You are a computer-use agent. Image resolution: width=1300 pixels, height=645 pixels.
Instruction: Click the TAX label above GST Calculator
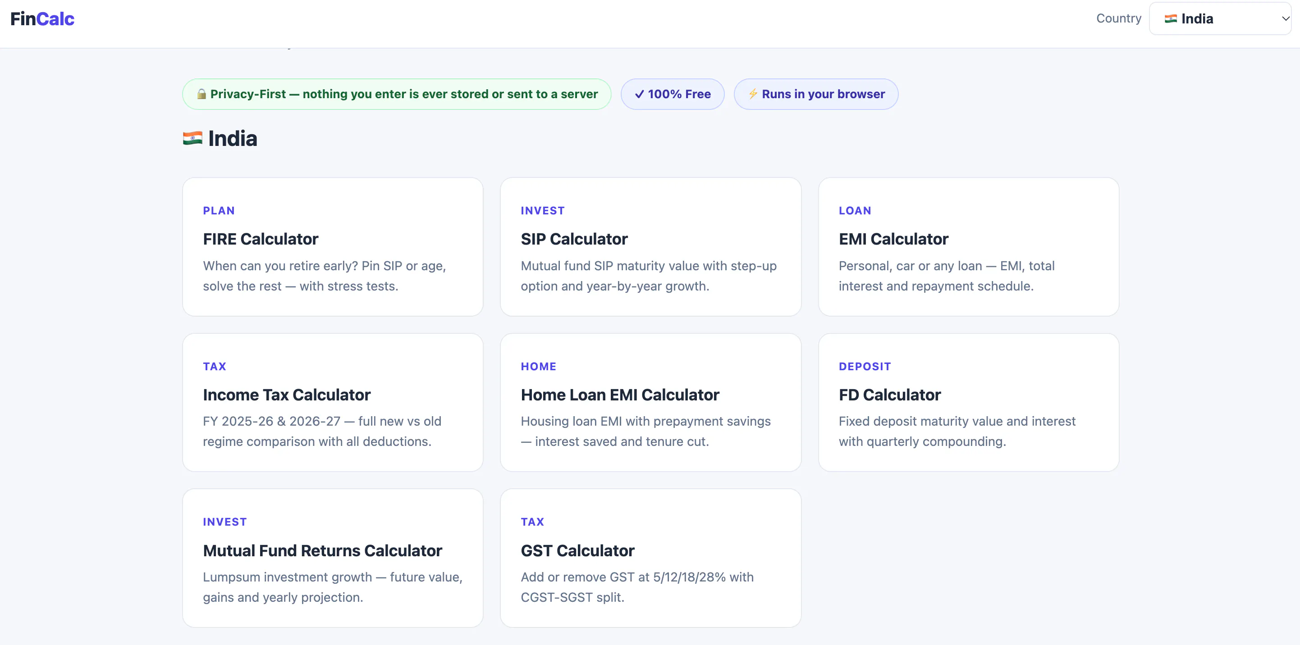pyautogui.click(x=532, y=522)
